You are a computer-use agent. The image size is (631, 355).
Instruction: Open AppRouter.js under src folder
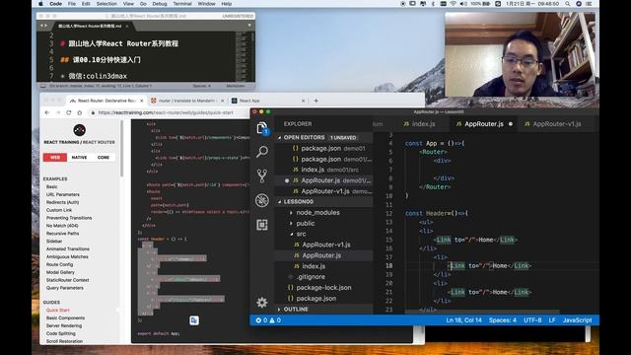coord(321,255)
